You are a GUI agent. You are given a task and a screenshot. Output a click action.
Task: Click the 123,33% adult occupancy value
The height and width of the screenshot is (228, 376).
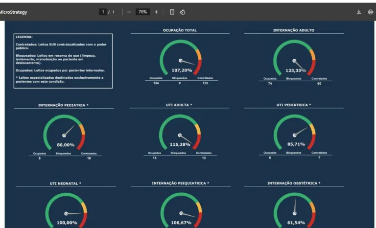[296, 70]
